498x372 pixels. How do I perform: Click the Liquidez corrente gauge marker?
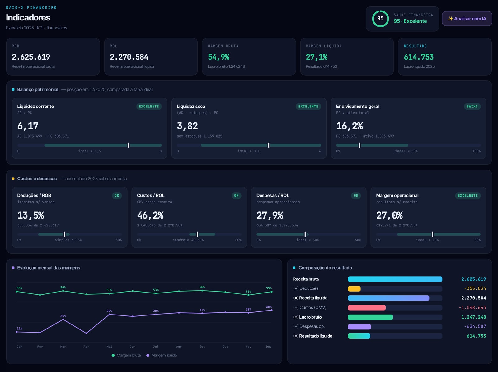[129, 145]
